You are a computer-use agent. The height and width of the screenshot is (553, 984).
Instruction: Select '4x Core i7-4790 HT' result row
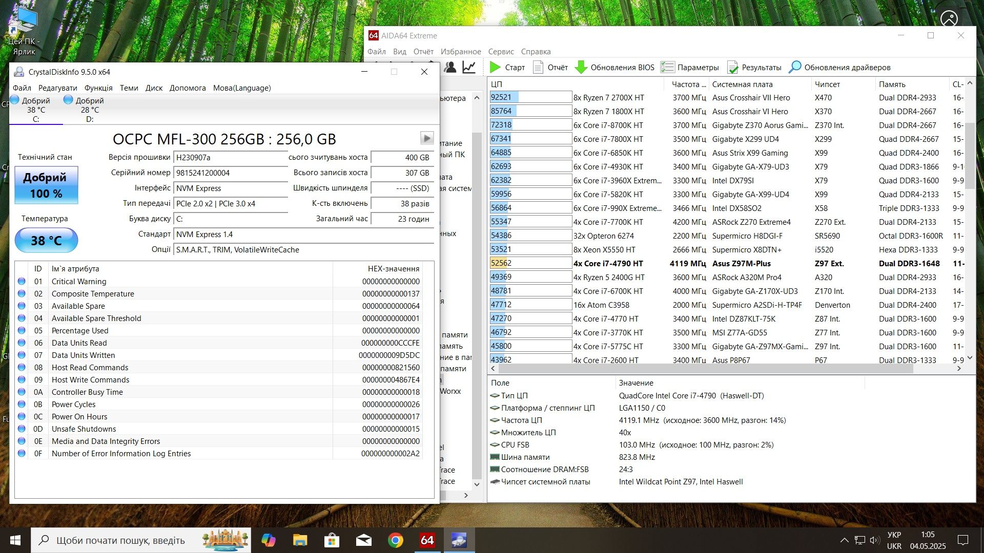pos(727,263)
